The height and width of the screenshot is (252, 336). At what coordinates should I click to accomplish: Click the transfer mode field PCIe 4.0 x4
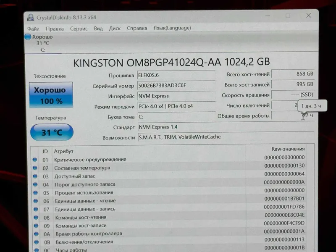(176, 106)
